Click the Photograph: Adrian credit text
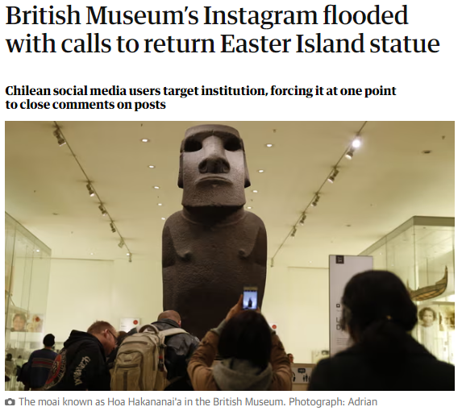This screenshot has width=462, height=411. pyautogui.click(x=333, y=402)
